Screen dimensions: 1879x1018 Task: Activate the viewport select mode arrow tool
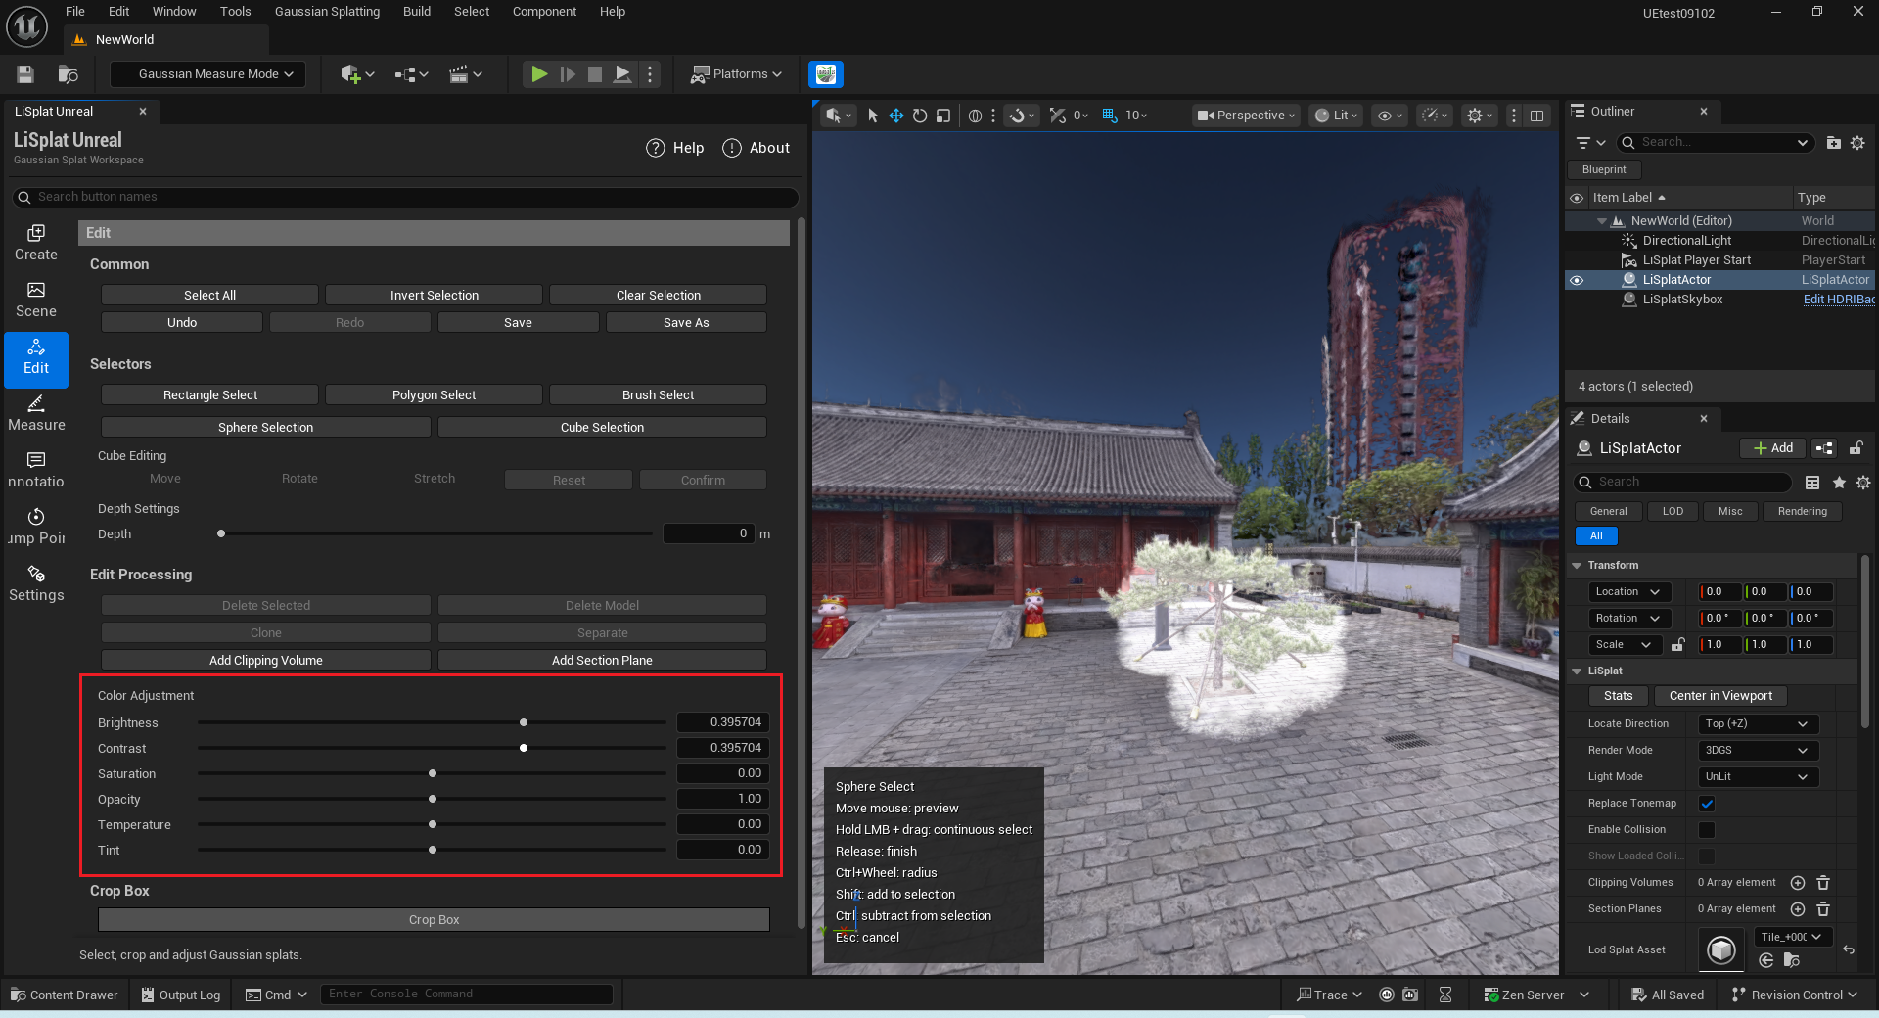873,116
